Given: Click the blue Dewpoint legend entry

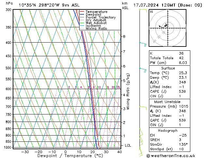Looking at the screenshot, I should click(93, 15).
